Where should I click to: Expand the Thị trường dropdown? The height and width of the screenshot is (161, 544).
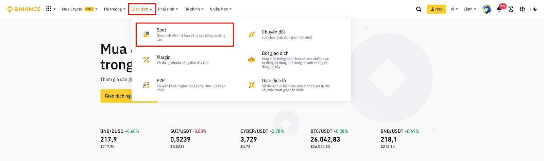pos(115,9)
